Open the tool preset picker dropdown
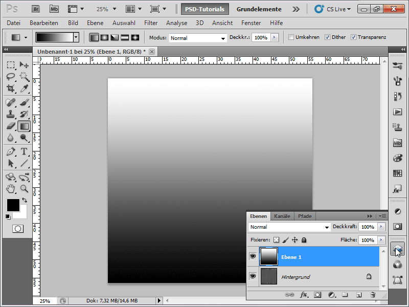Viewport: 409px width, 307px height. coord(26,37)
